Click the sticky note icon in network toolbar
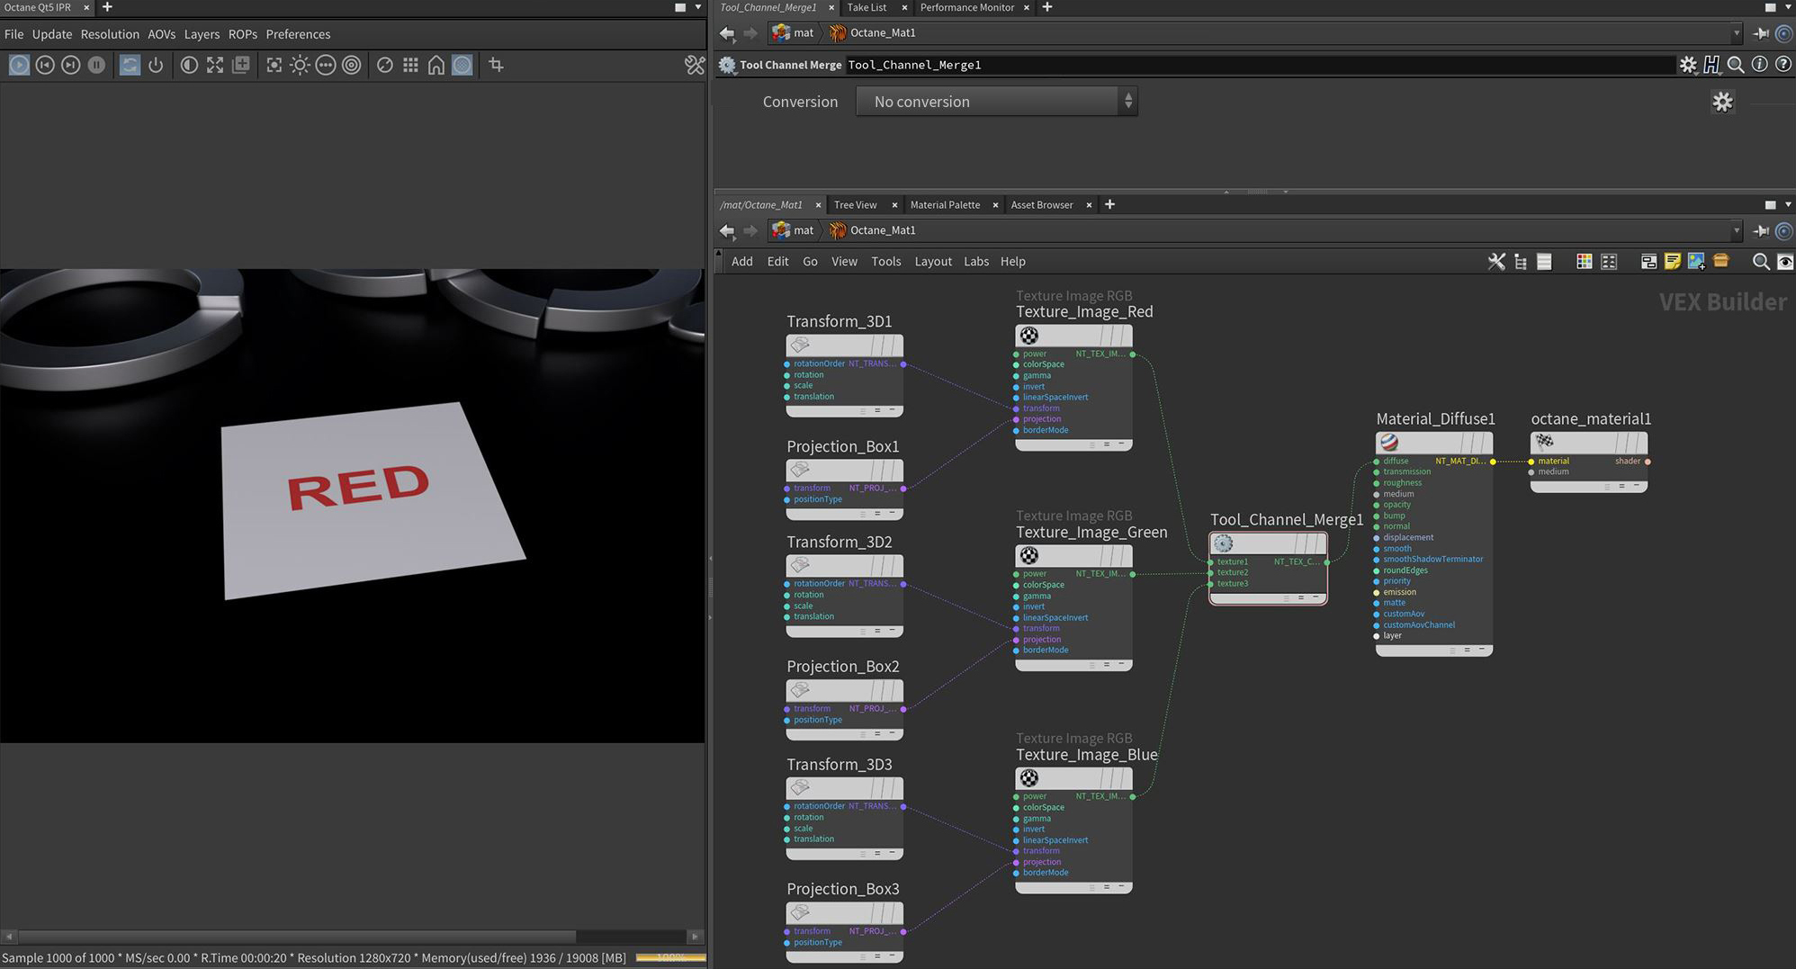Screen dimensions: 1796x969 pos(1672,261)
